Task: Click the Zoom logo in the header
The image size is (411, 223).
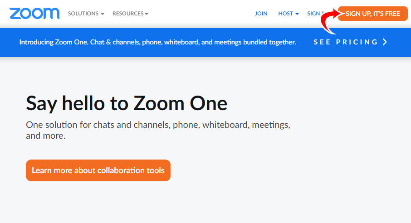Action: [34, 13]
